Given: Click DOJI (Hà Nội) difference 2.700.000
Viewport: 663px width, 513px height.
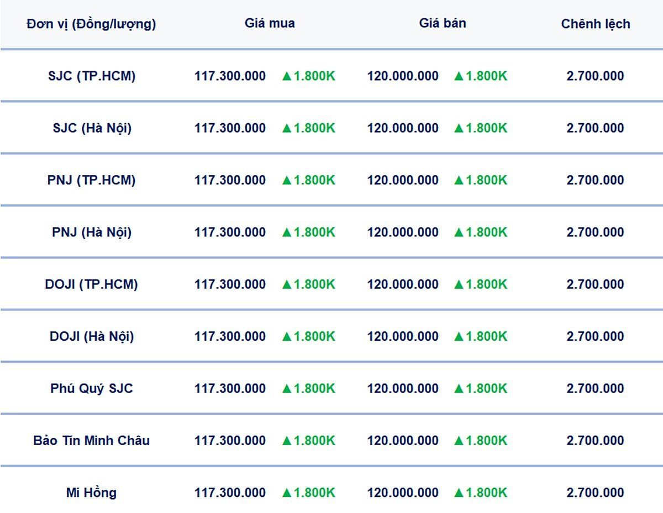Looking at the screenshot, I should click(x=595, y=336).
